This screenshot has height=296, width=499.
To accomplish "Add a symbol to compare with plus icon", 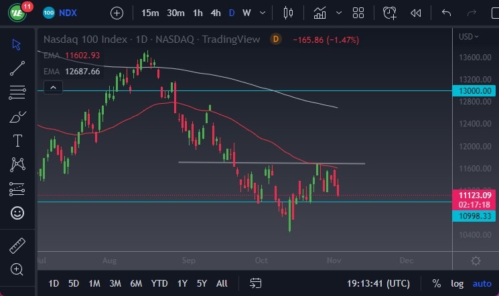I will 117,13.
